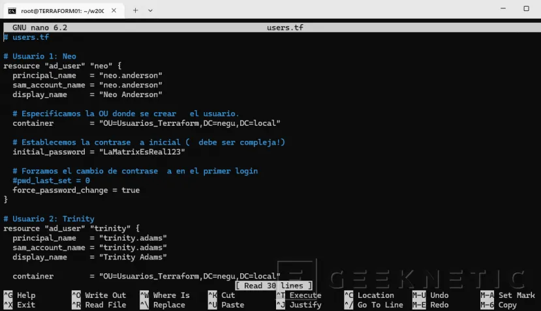This screenshot has width=541, height=311.
Task: Click the ^\ Replace shortcut
Action: [162, 305]
